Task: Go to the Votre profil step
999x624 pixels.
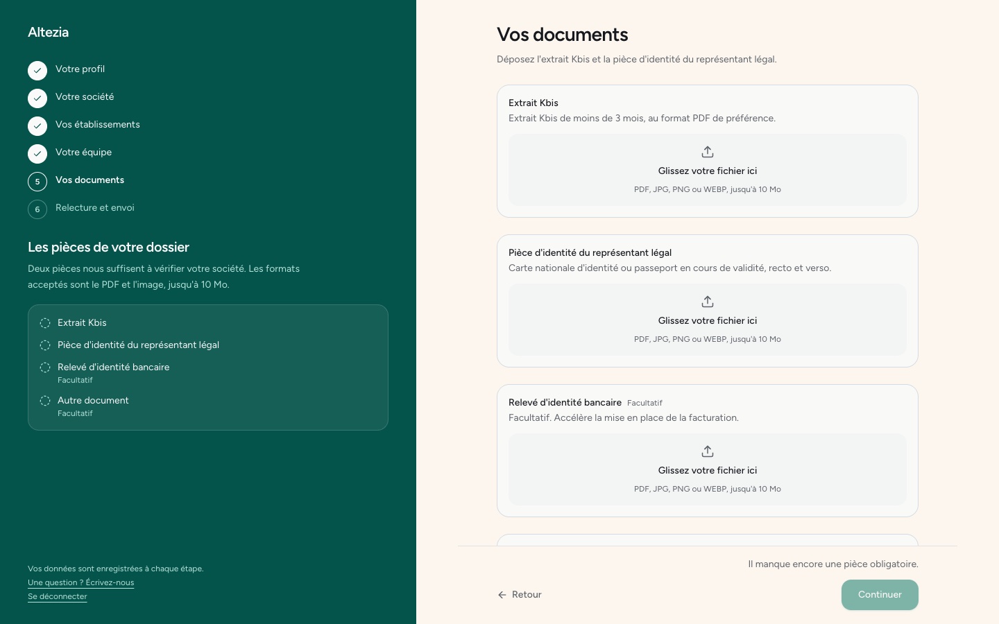Action: 80,69
